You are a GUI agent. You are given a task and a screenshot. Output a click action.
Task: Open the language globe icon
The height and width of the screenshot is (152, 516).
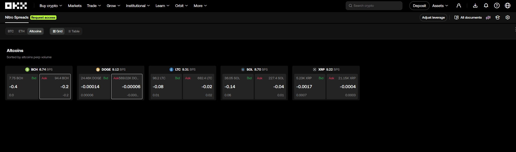pos(508,6)
